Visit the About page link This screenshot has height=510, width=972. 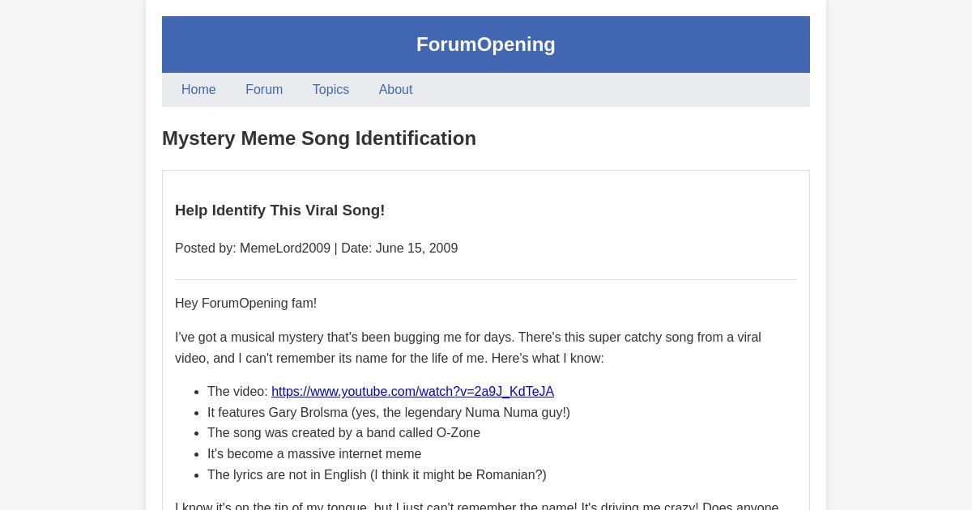tap(395, 89)
